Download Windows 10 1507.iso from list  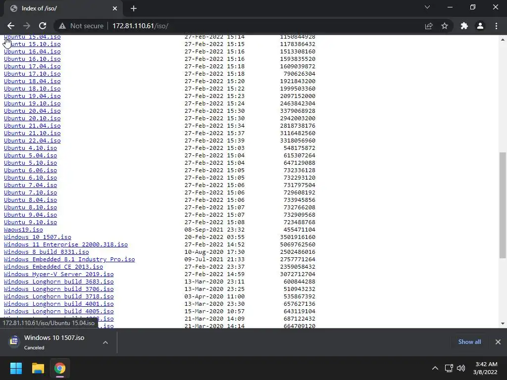coord(38,237)
